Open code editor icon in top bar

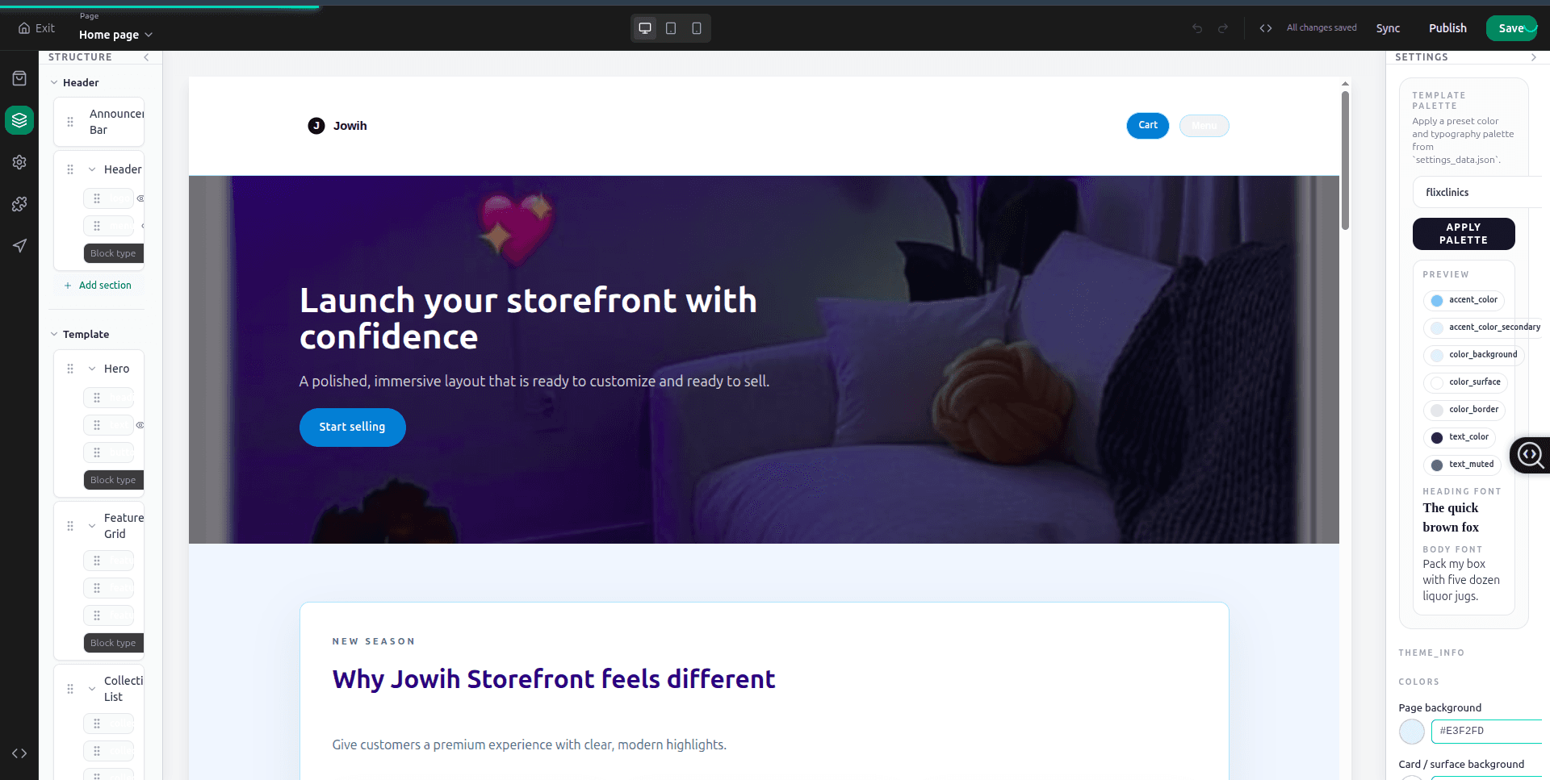[1266, 28]
